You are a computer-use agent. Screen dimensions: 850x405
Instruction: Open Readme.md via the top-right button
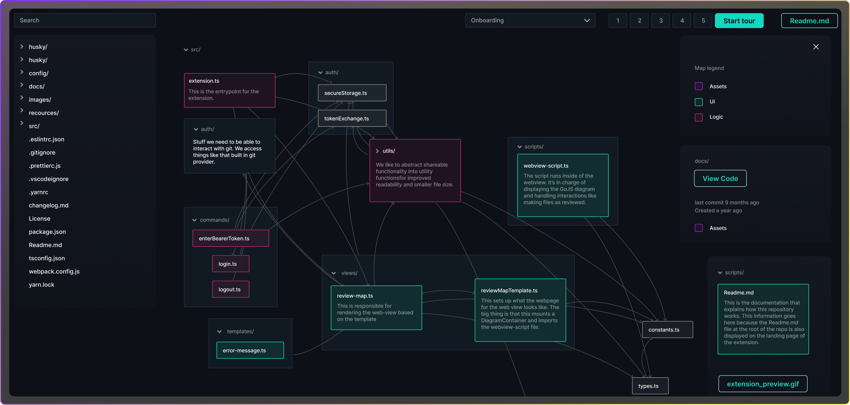click(x=809, y=20)
